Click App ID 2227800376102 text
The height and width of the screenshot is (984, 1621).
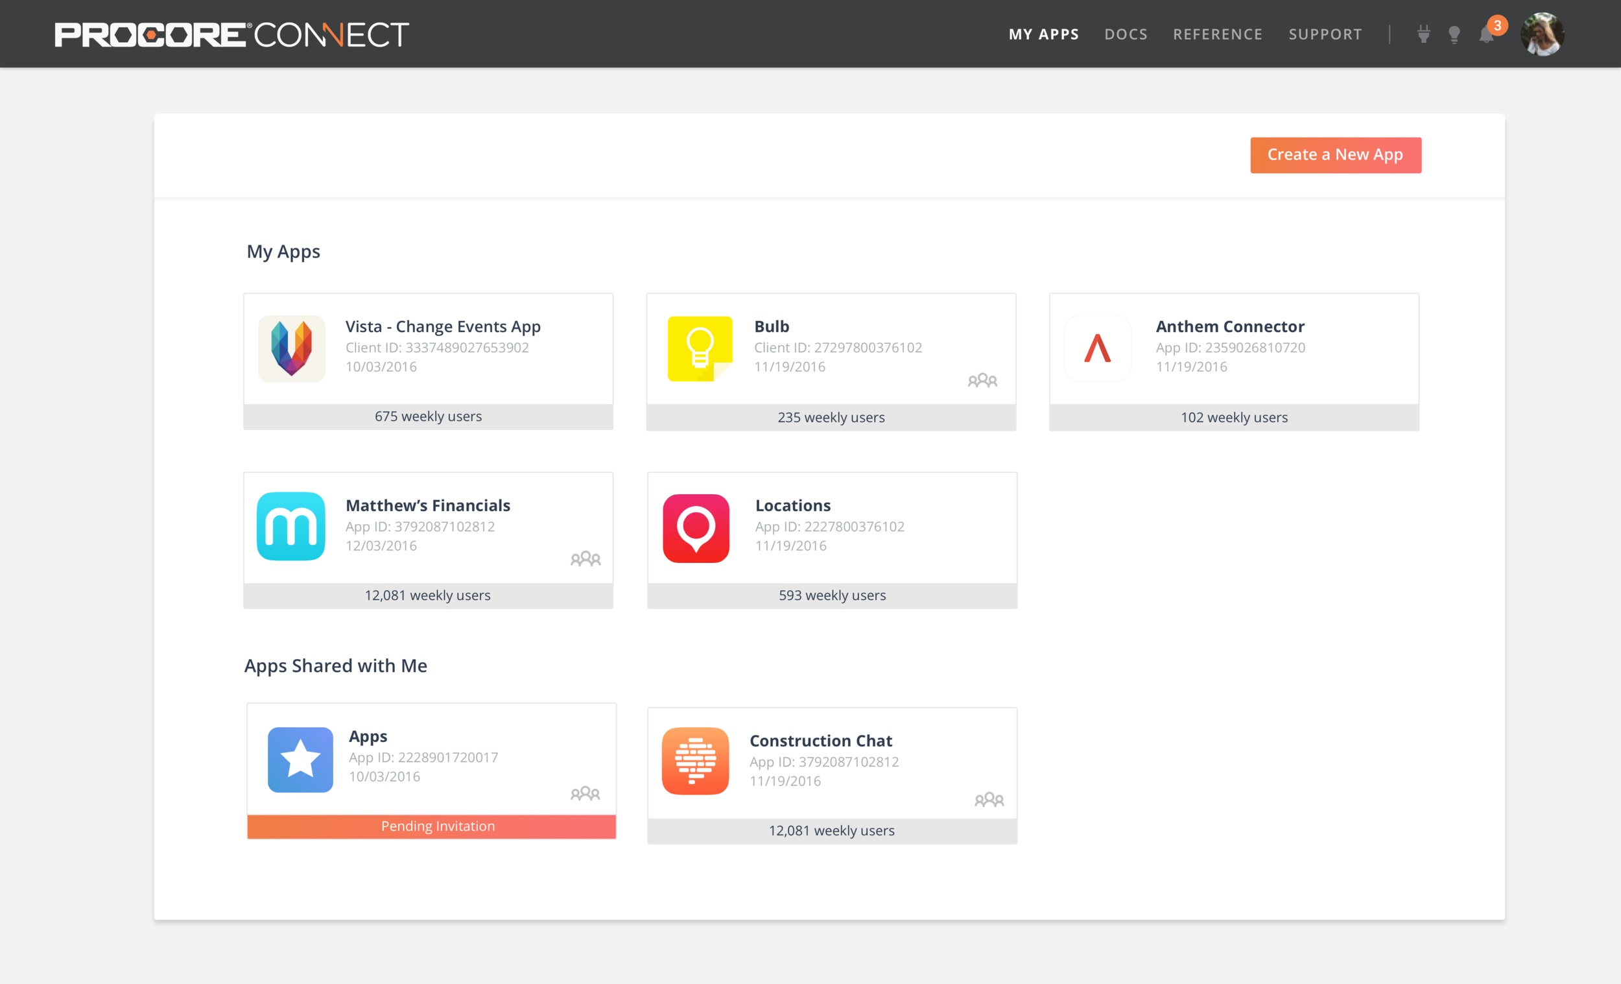pos(829,527)
